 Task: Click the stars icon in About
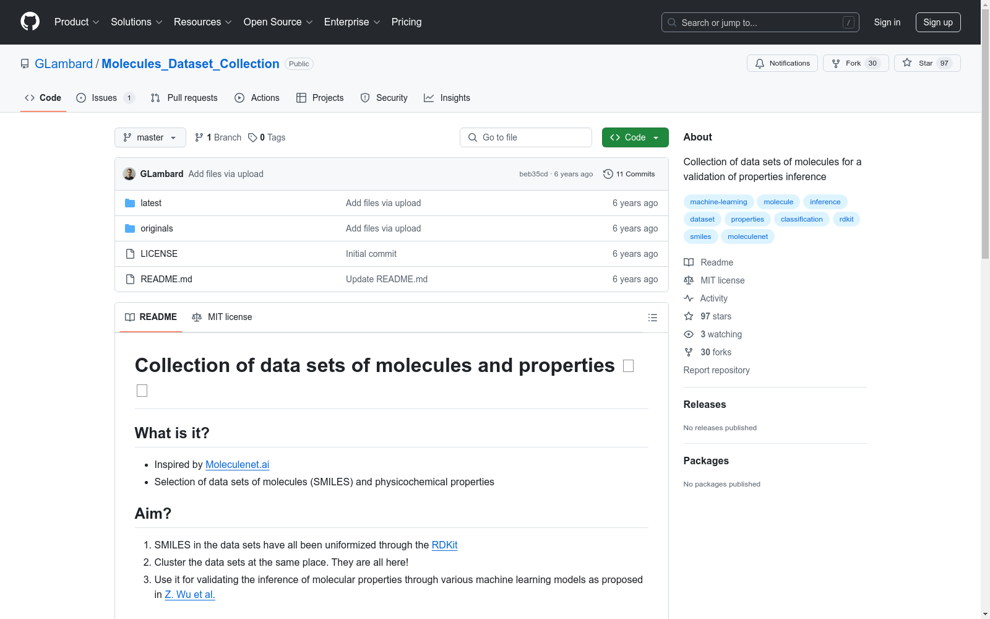[689, 316]
